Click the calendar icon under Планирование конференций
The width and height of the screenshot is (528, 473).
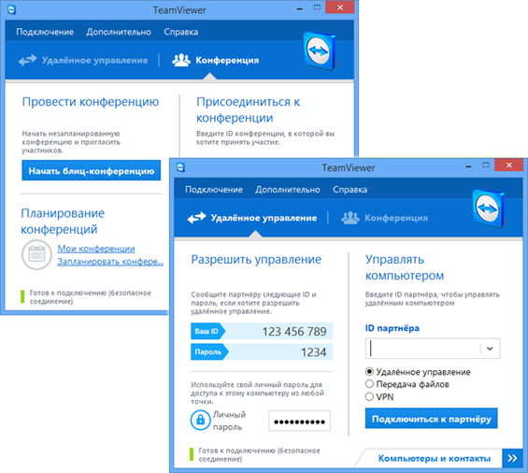click(x=36, y=254)
